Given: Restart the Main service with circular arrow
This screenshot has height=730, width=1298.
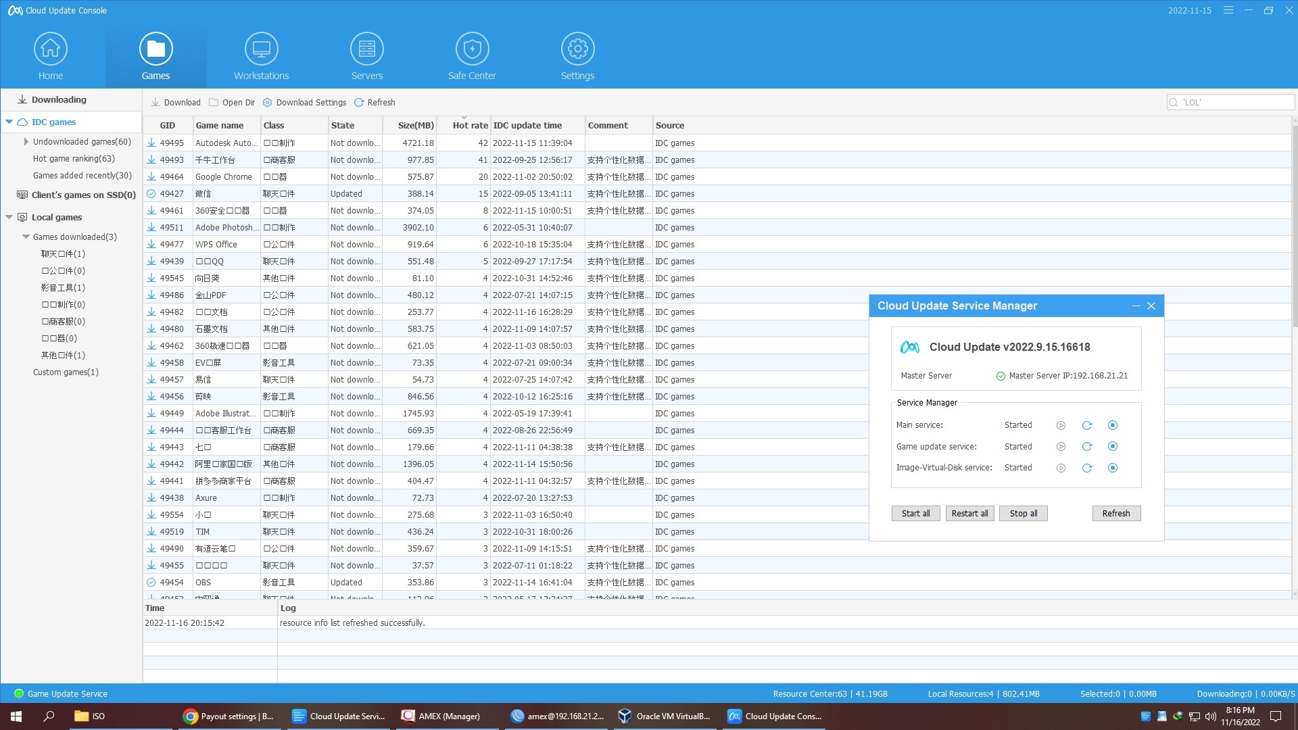Looking at the screenshot, I should coord(1087,425).
